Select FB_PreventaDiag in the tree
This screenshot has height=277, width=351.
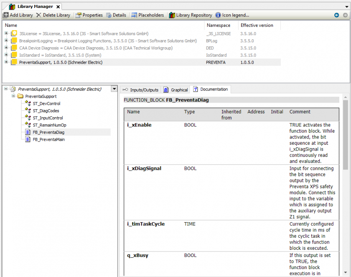coord(48,132)
